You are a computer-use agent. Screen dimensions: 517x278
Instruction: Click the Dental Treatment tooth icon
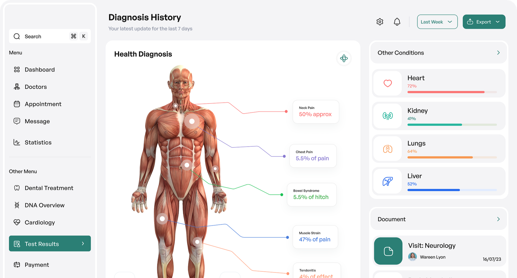point(17,188)
